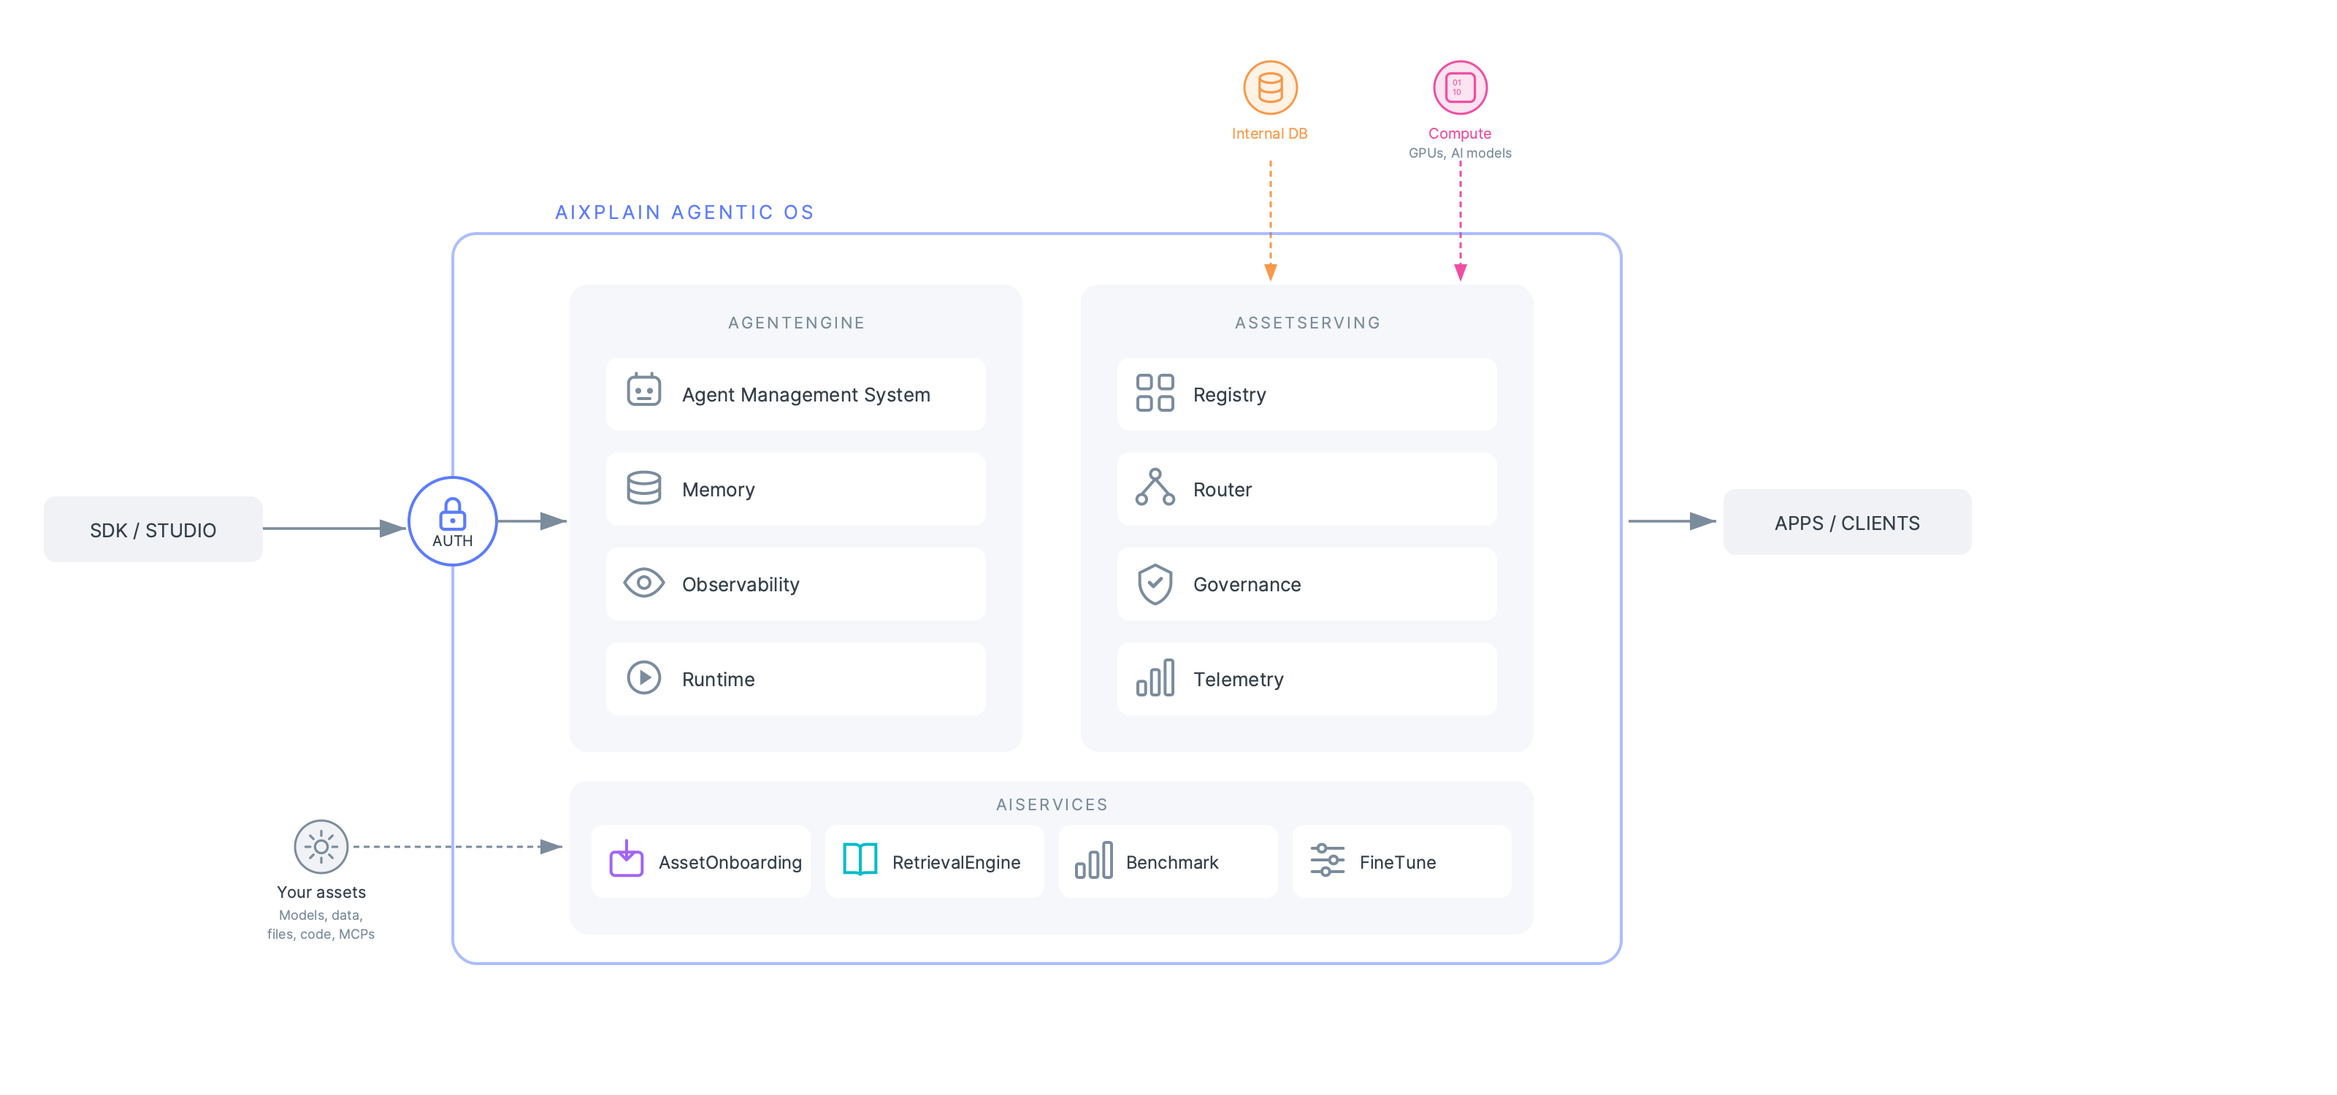Click the SDK / STUDIO button
This screenshot has width=2337, height=1095.
(x=153, y=529)
